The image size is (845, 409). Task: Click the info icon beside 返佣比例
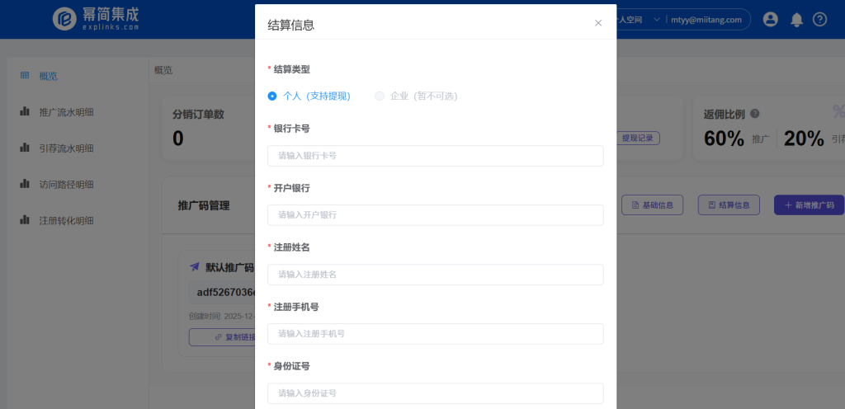click(x=755, y=114)
